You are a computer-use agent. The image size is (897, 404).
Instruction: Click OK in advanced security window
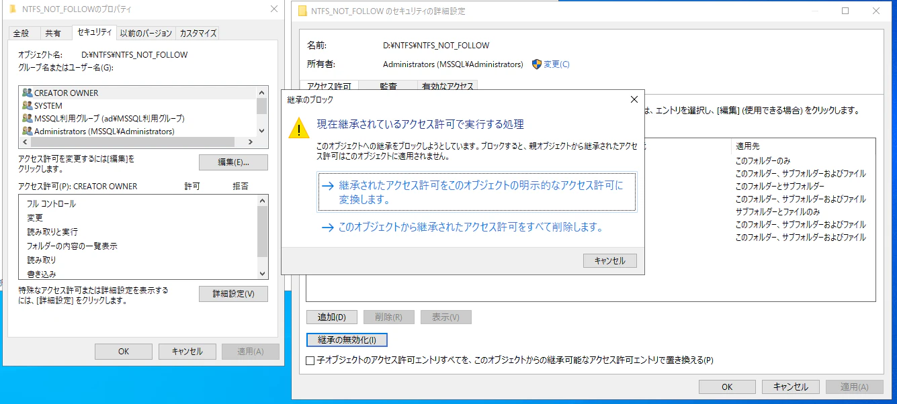pyautogui.click(x=727, y=387)
